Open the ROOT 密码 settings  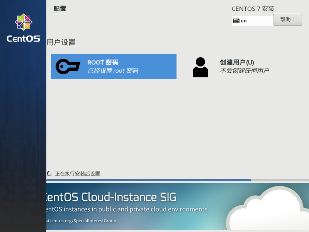point(114,67)
